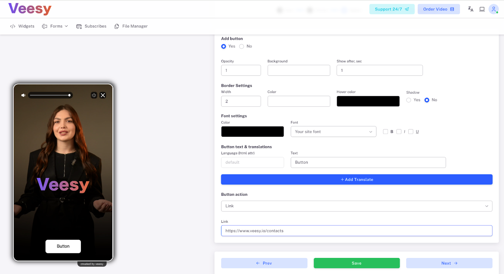Pick the Font color swatch
The image size is (504, 274).
point(252,132)
